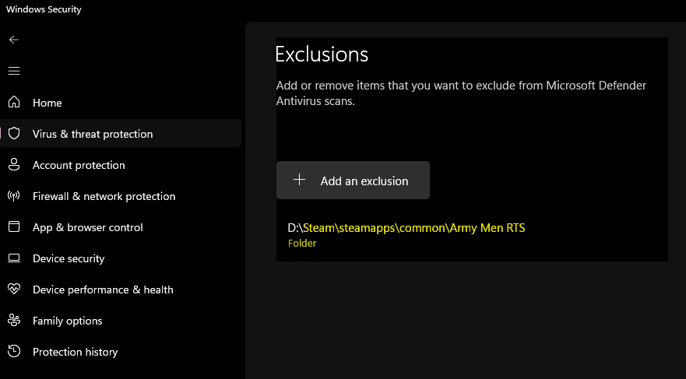686x379 pixels.
Task: Click the Device performance heart icon
Action: (13, 290)
